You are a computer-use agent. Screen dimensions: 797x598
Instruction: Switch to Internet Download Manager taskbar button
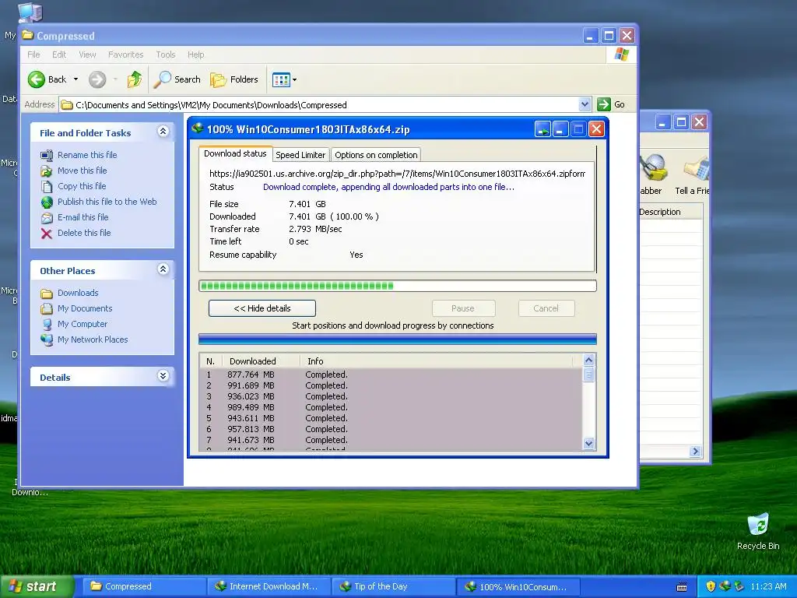point(269,586)
